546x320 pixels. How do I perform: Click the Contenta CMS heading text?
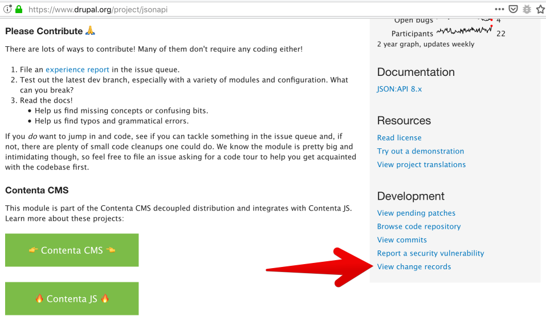(37, 191)
